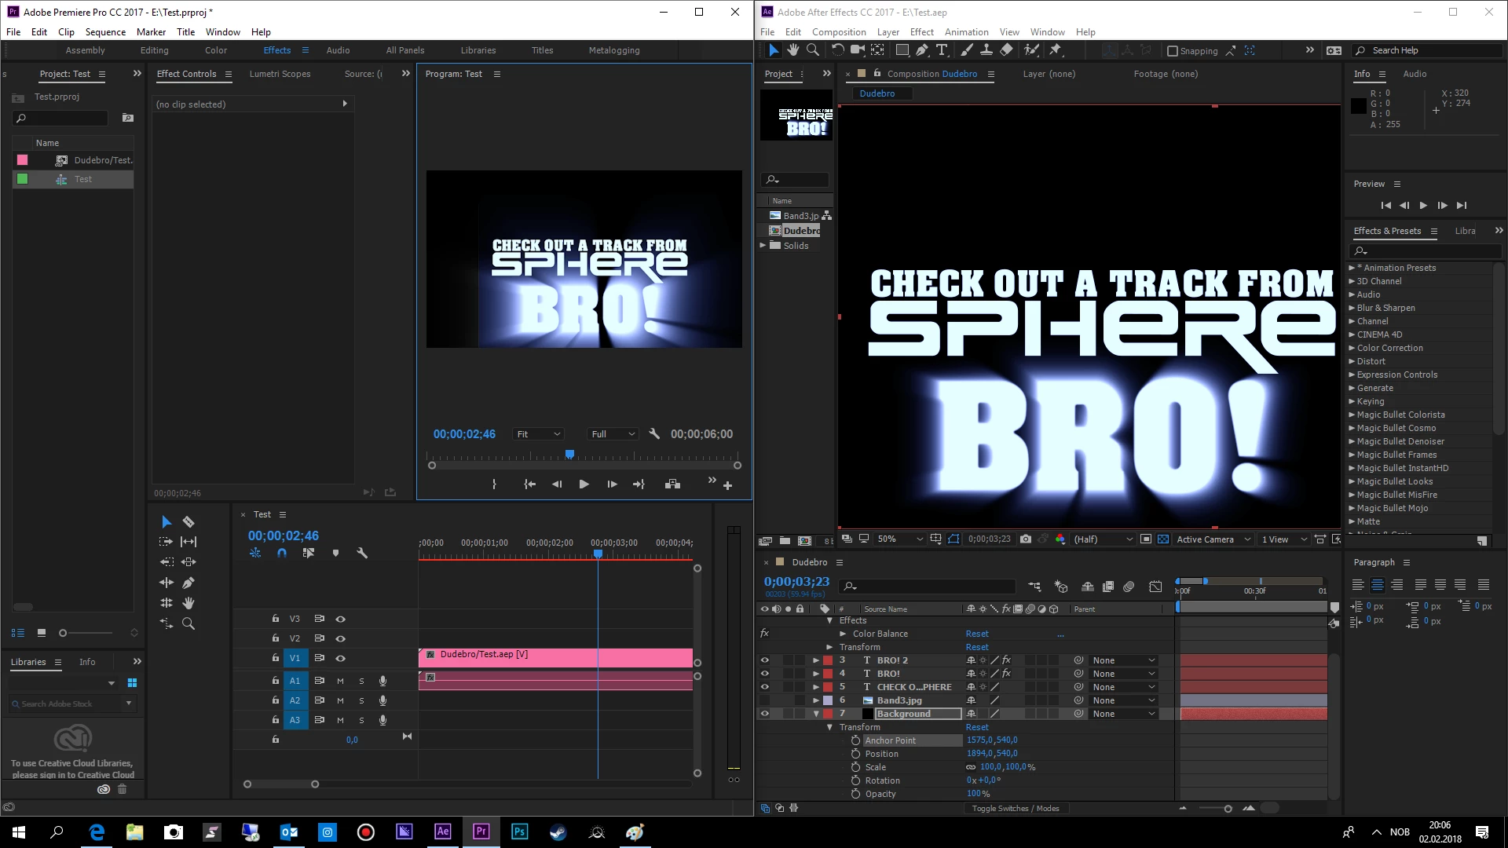The height and width of the screenshot is (848, 1508).
Task: Click the Program monitor playhead scrubber
Action: pyautogui.click(x=569, y=455)
